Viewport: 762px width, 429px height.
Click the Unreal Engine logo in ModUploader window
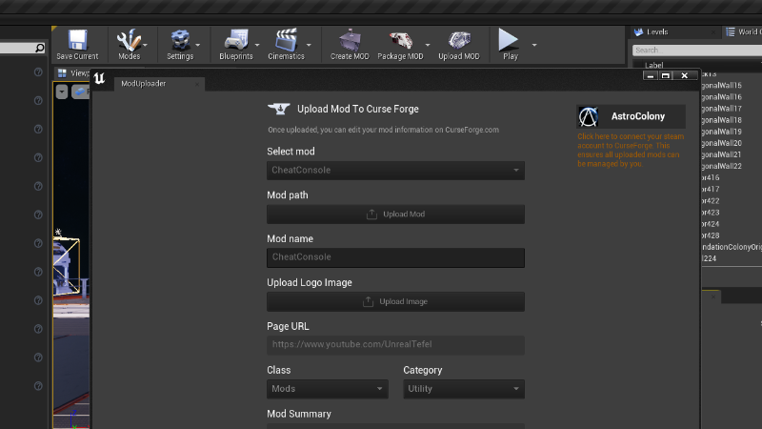(100, 78)
